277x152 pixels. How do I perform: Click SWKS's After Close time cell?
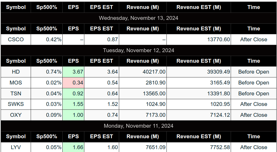pyautogui.click(x=253, y=104)
